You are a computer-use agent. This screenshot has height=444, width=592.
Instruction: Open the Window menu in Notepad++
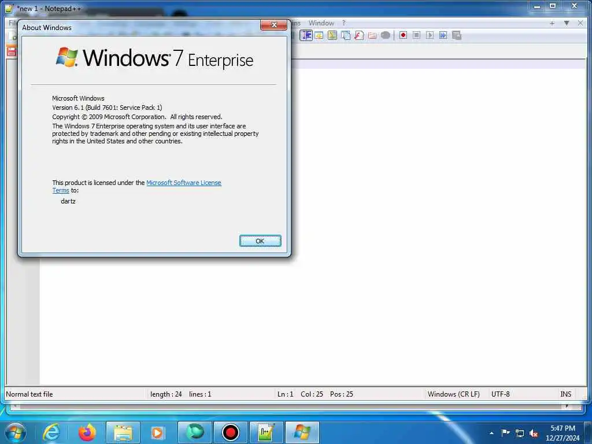321,23
